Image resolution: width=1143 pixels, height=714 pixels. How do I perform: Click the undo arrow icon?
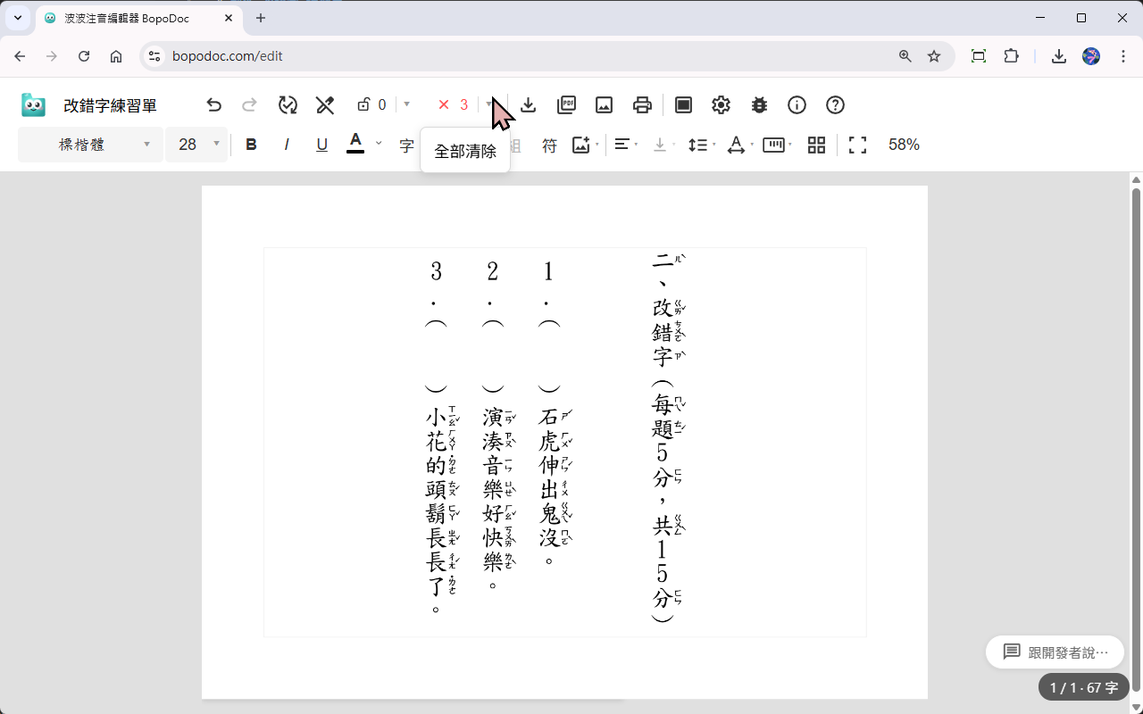213,105
